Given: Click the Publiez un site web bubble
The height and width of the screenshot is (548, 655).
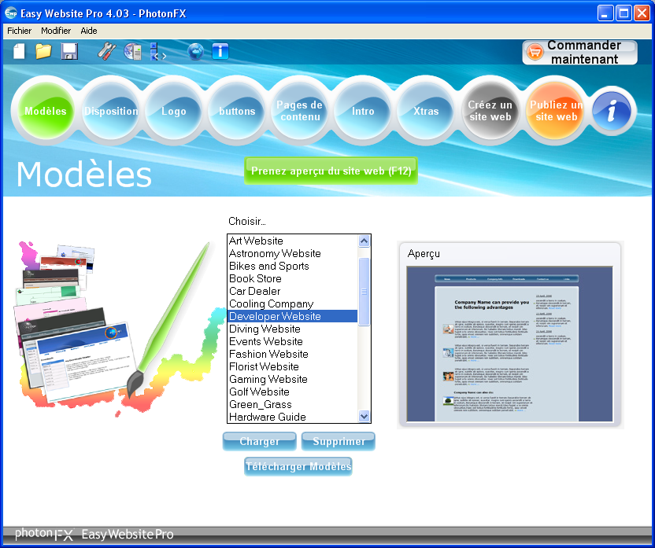Looking at the screenshot, I should 556,111.
